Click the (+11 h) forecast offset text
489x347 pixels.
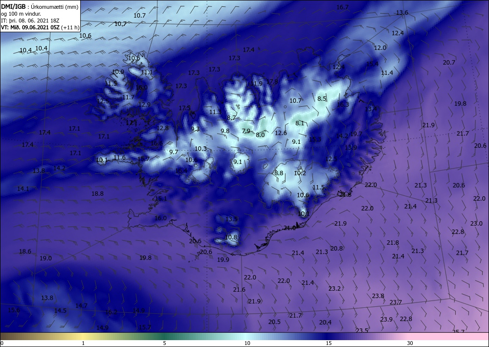(70, 27)
